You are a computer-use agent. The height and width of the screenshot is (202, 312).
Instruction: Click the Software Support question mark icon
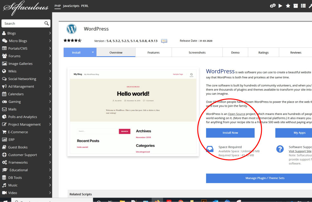click(280, 149)
